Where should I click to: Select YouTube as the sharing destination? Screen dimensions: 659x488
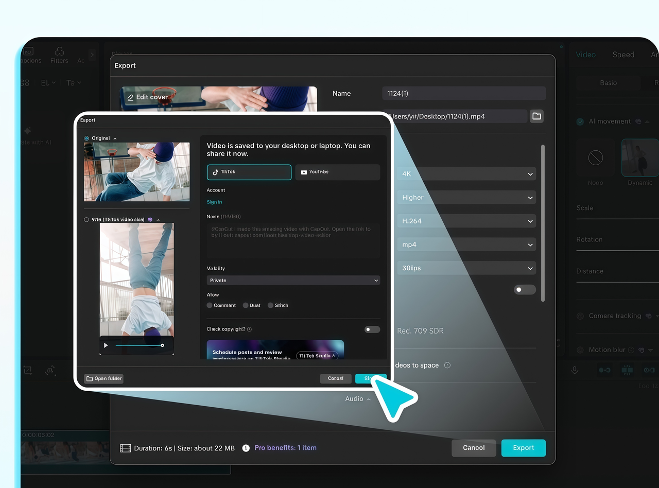(x=337, y=172)
